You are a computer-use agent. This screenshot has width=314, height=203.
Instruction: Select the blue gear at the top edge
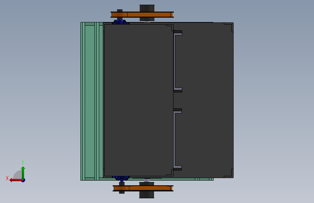(x=120, y=22)
